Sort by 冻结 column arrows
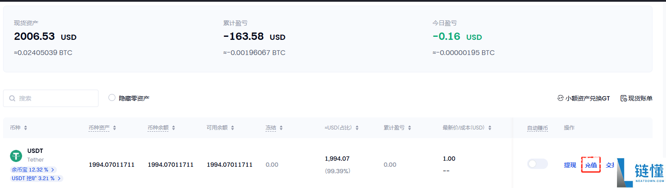 point(281,128)
